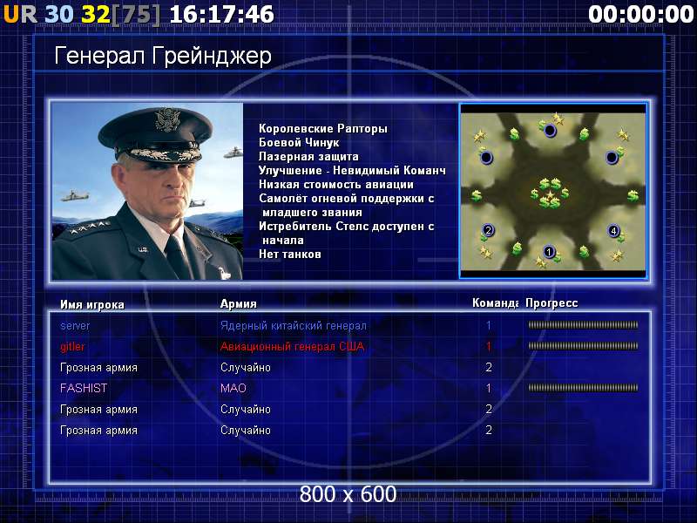Click start position 4 marker on map
This screenshot has width=697, height=523.
click(x=614, y=230)
